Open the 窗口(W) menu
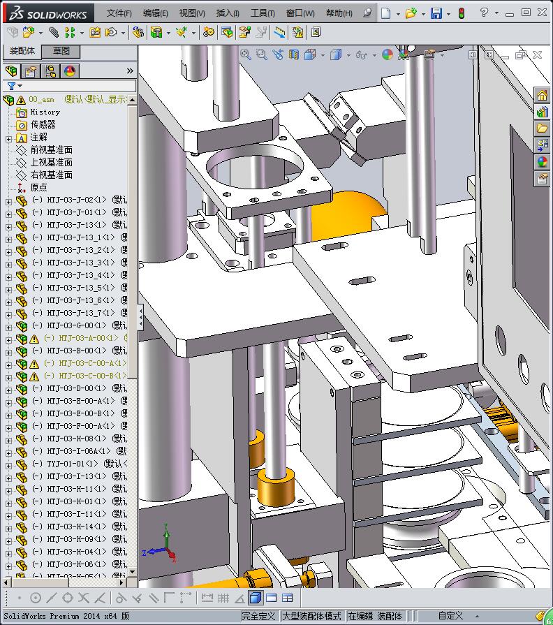 click(300, 13)
